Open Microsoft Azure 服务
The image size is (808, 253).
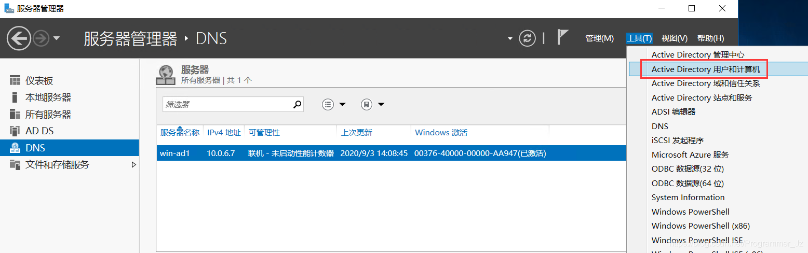pos(690,154)
